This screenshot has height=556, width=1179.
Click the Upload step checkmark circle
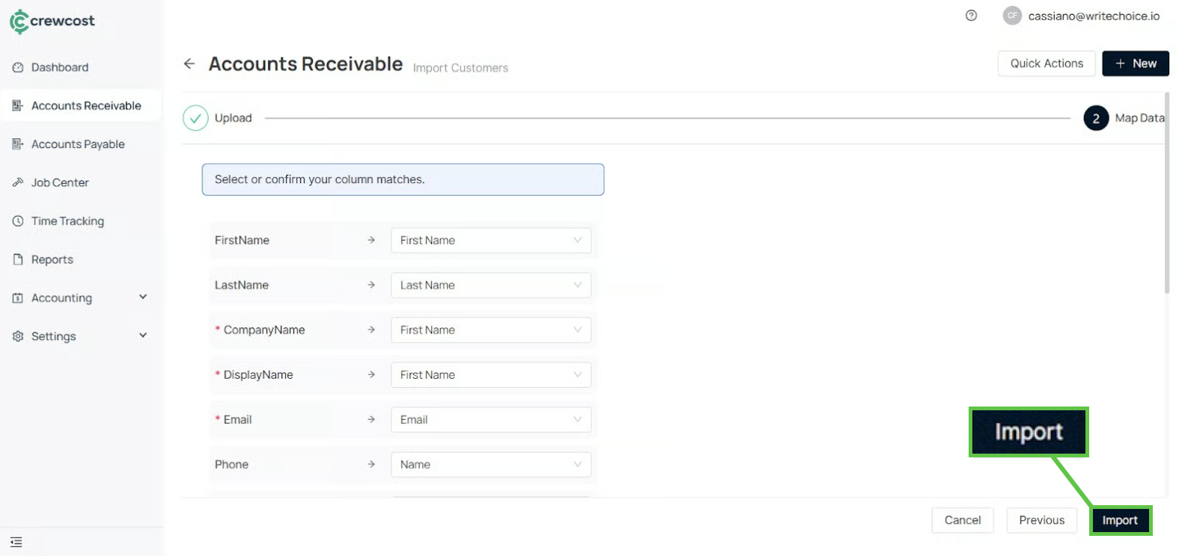click(195, 118)
